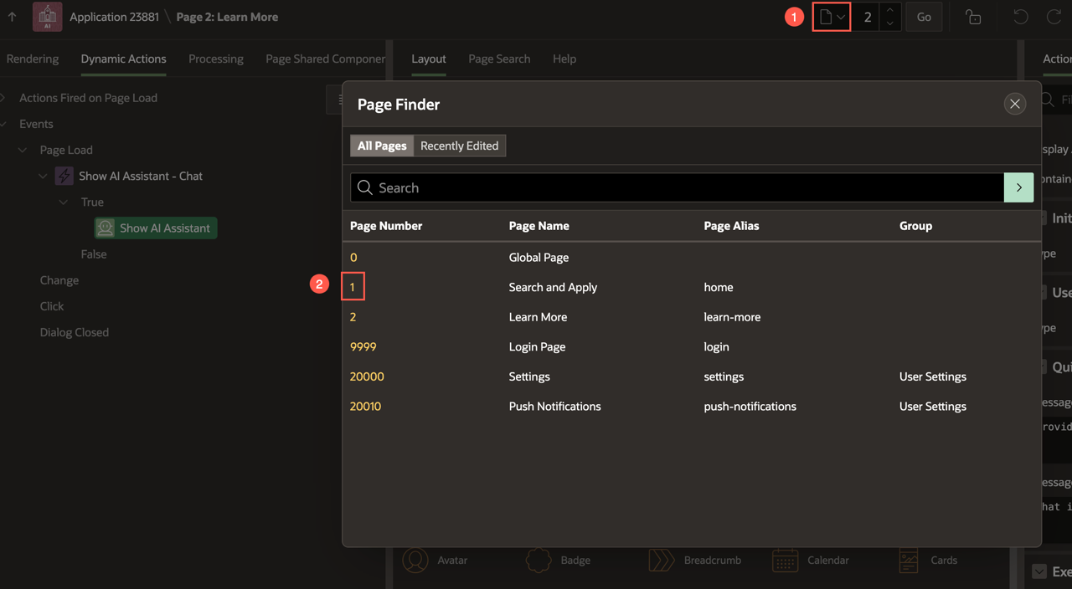This screenshot has width=1072, height=589.
Task: Open the Page Finder document icon
Action: click(831, 17)
